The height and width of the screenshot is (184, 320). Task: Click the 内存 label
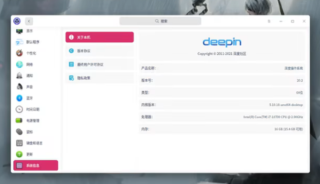(145, 129)
